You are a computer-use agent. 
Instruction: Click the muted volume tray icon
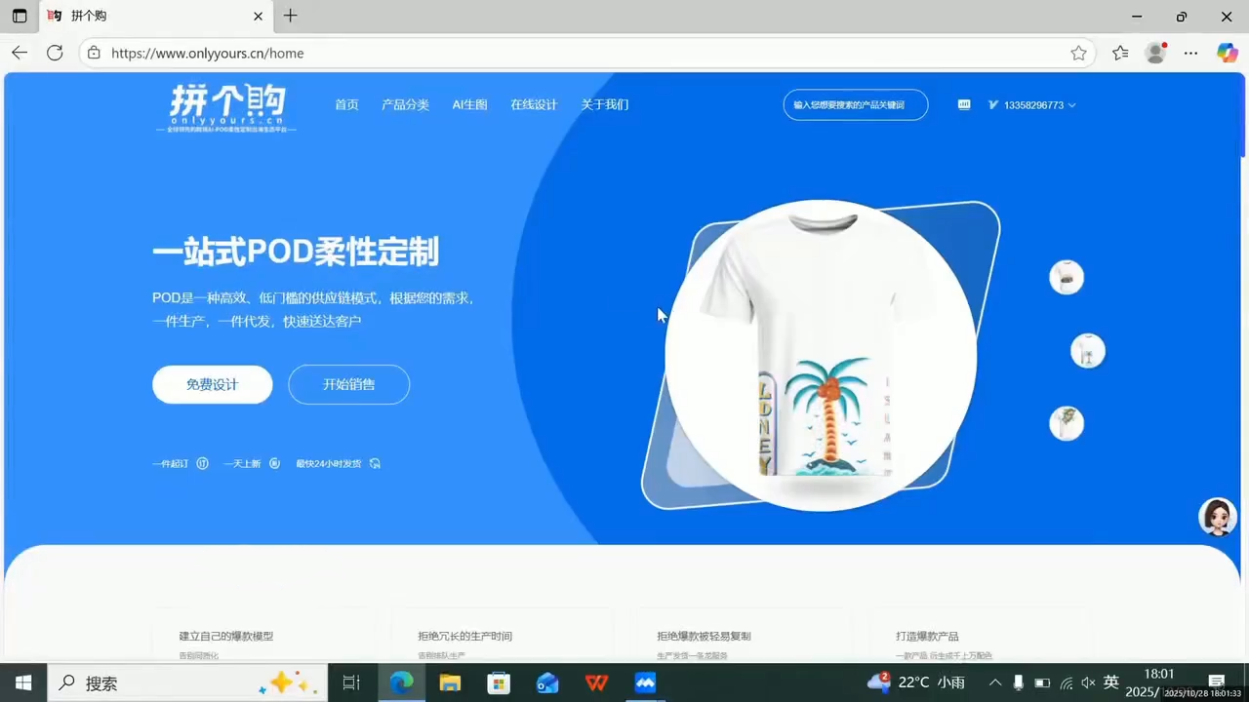pyautogui.click(x=1088, y=682)
